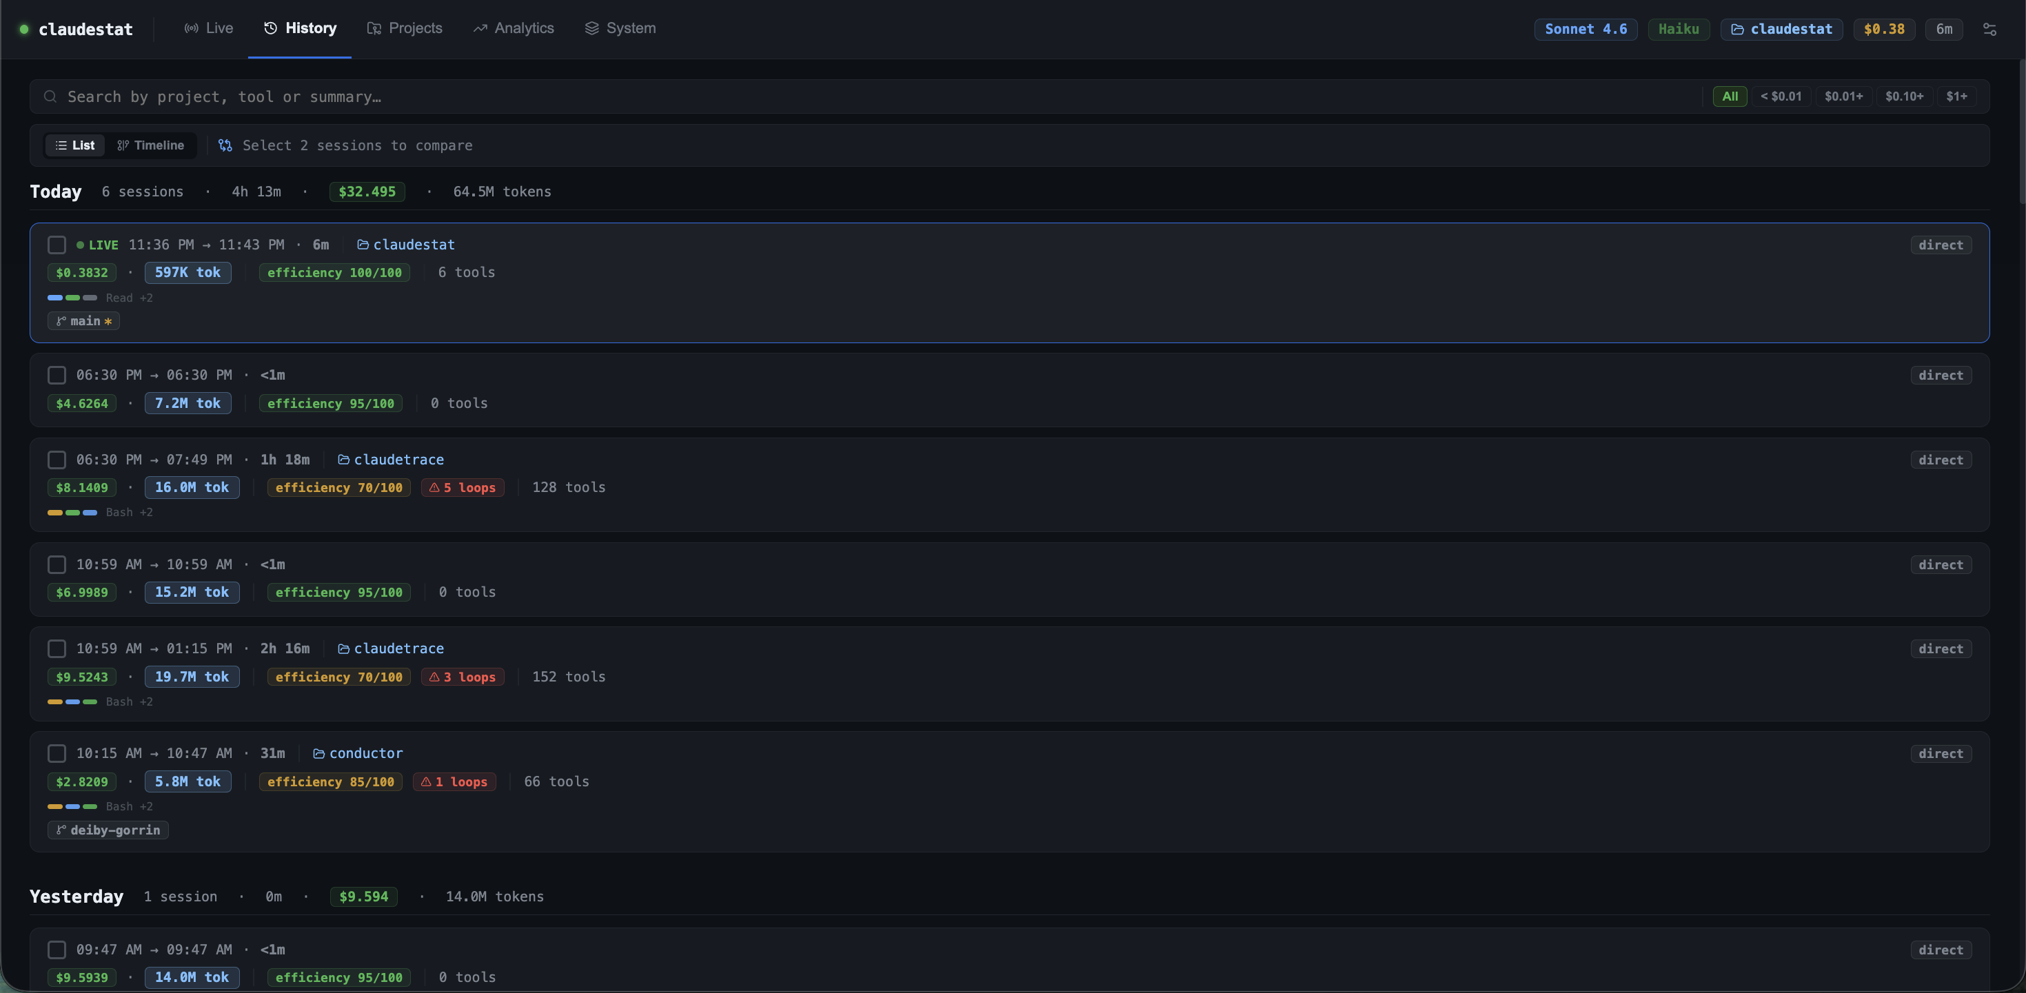
Task: Click the claudestat logo text
Action: tap(85, 29)
